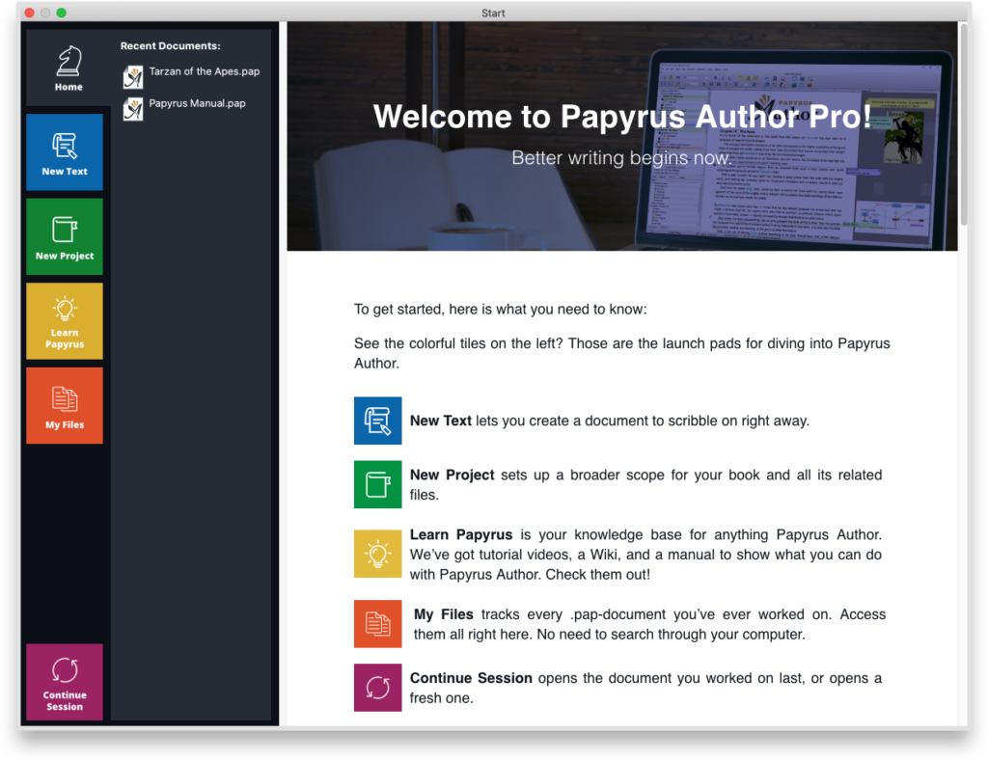The height and width of the screenshot is (761, 988).
Task: Click the welcome page vertical scrollbar
Action: tap(964, 124)
